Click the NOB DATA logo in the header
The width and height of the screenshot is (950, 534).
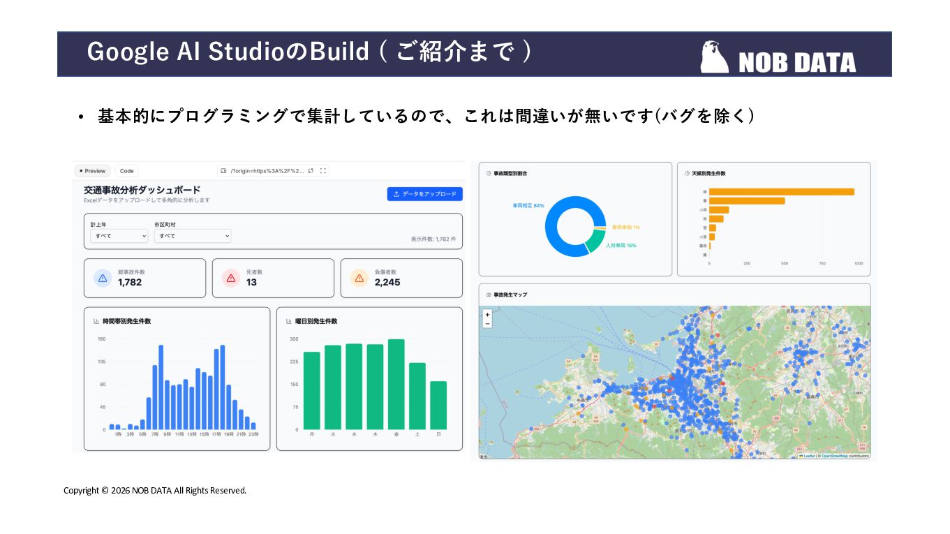pyautogui.click(x=778, y=57)
